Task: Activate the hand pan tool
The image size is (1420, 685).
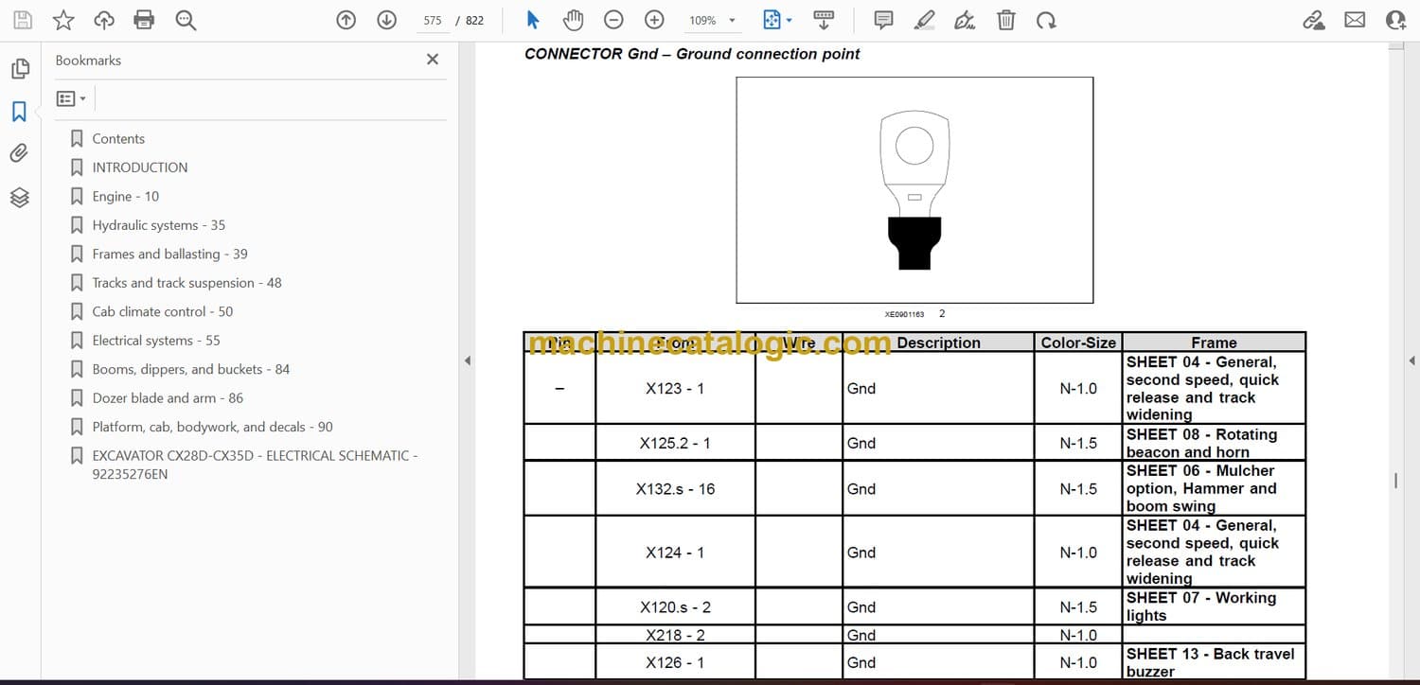Action: coord(573,20)
